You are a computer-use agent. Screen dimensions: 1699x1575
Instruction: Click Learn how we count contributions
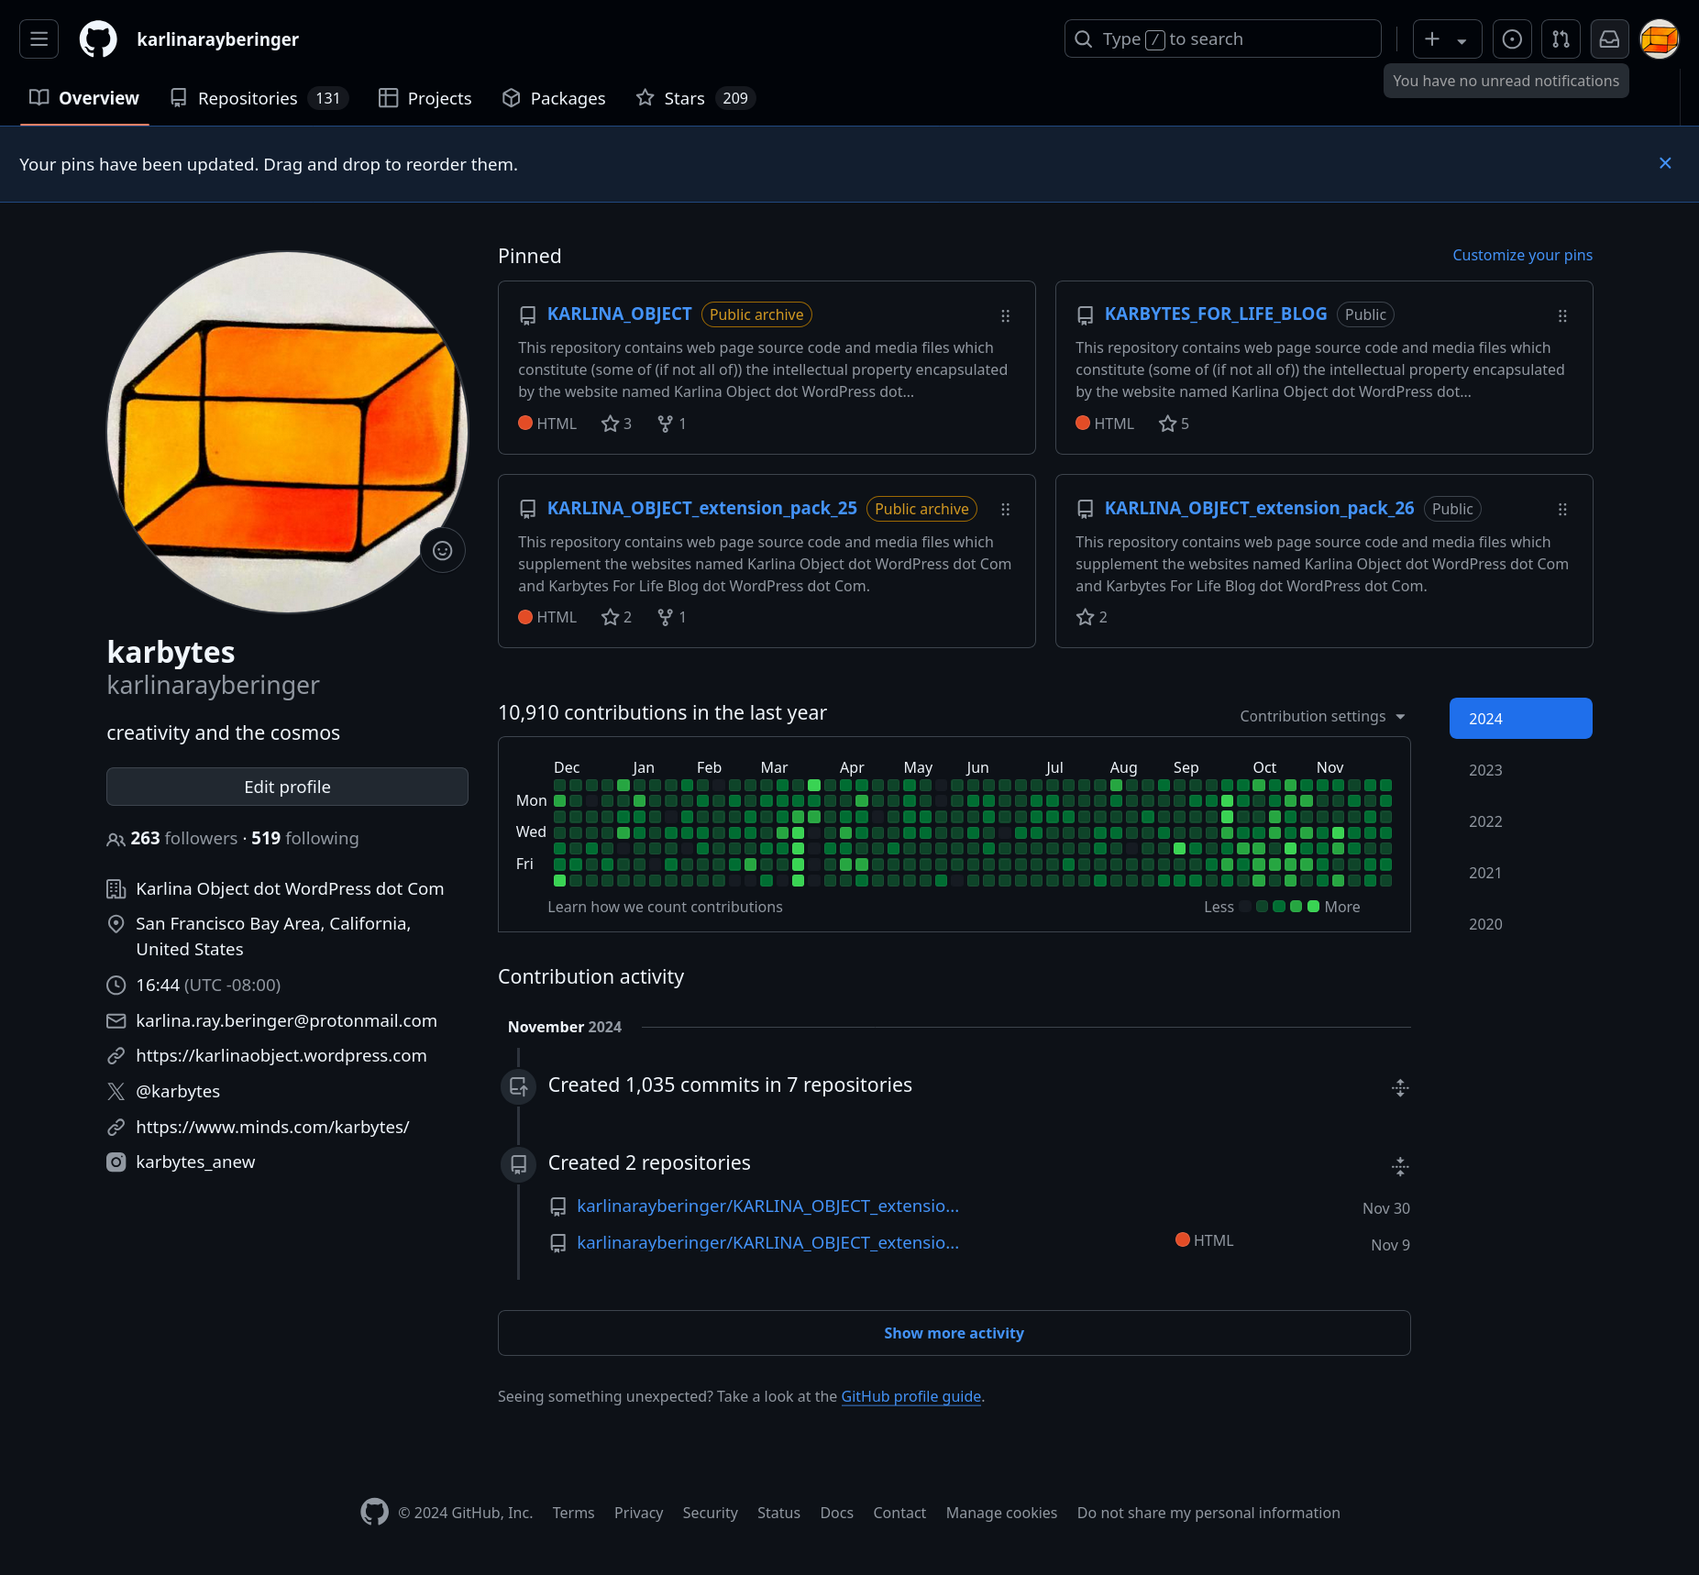665,907
